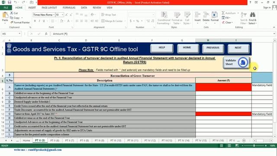Open the Copy options arrow
277x156 pixels.
(x=22, y=18)
